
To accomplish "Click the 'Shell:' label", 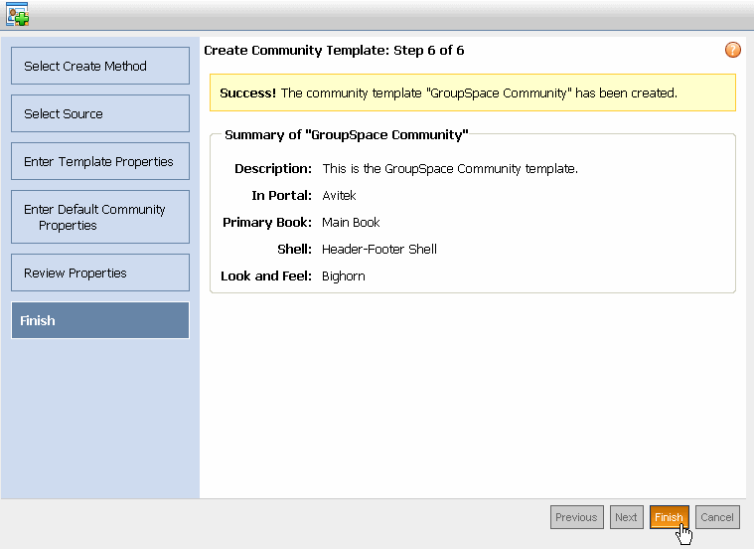I will (294, 250).
